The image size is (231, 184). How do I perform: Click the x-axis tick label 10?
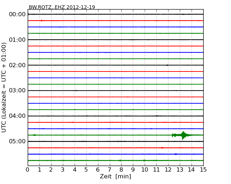pos(145,170)
